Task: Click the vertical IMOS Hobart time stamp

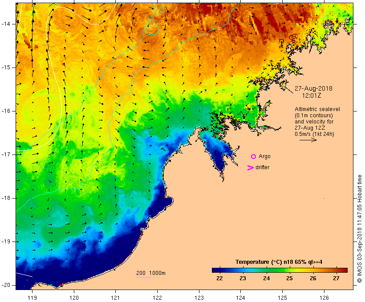Action: coord(359,229)
